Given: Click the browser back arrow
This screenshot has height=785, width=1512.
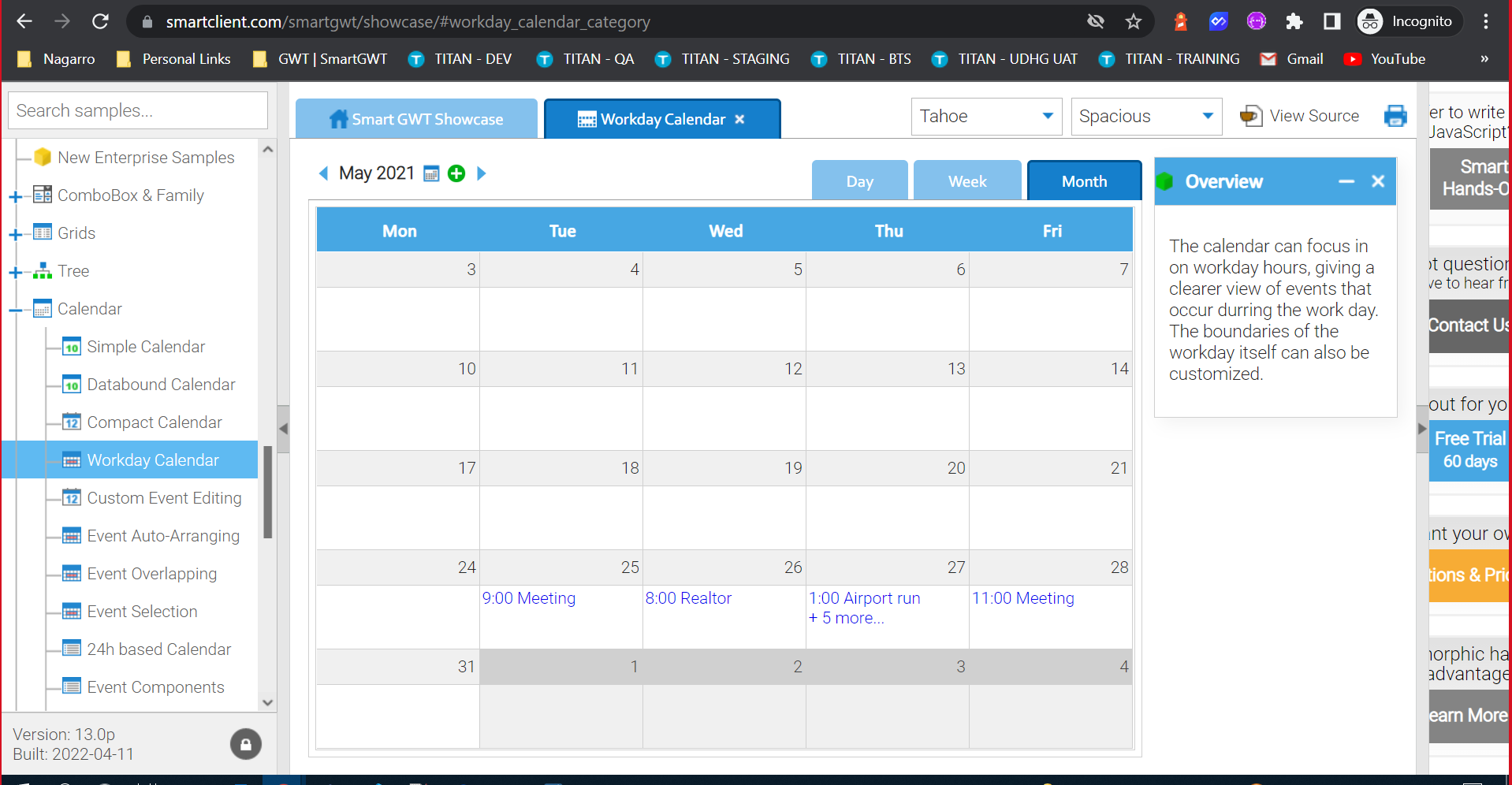Looking at the screenshot, I should tap(24, 21).
